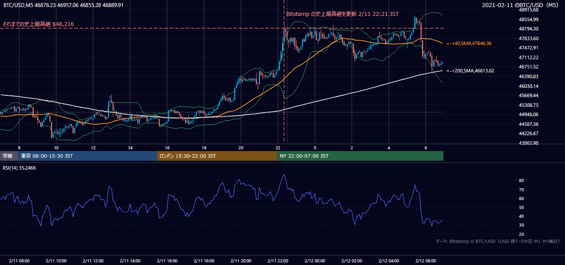Select the '2021-02-11 のBTC/USD (M5)' title

[x=521, y=5]
